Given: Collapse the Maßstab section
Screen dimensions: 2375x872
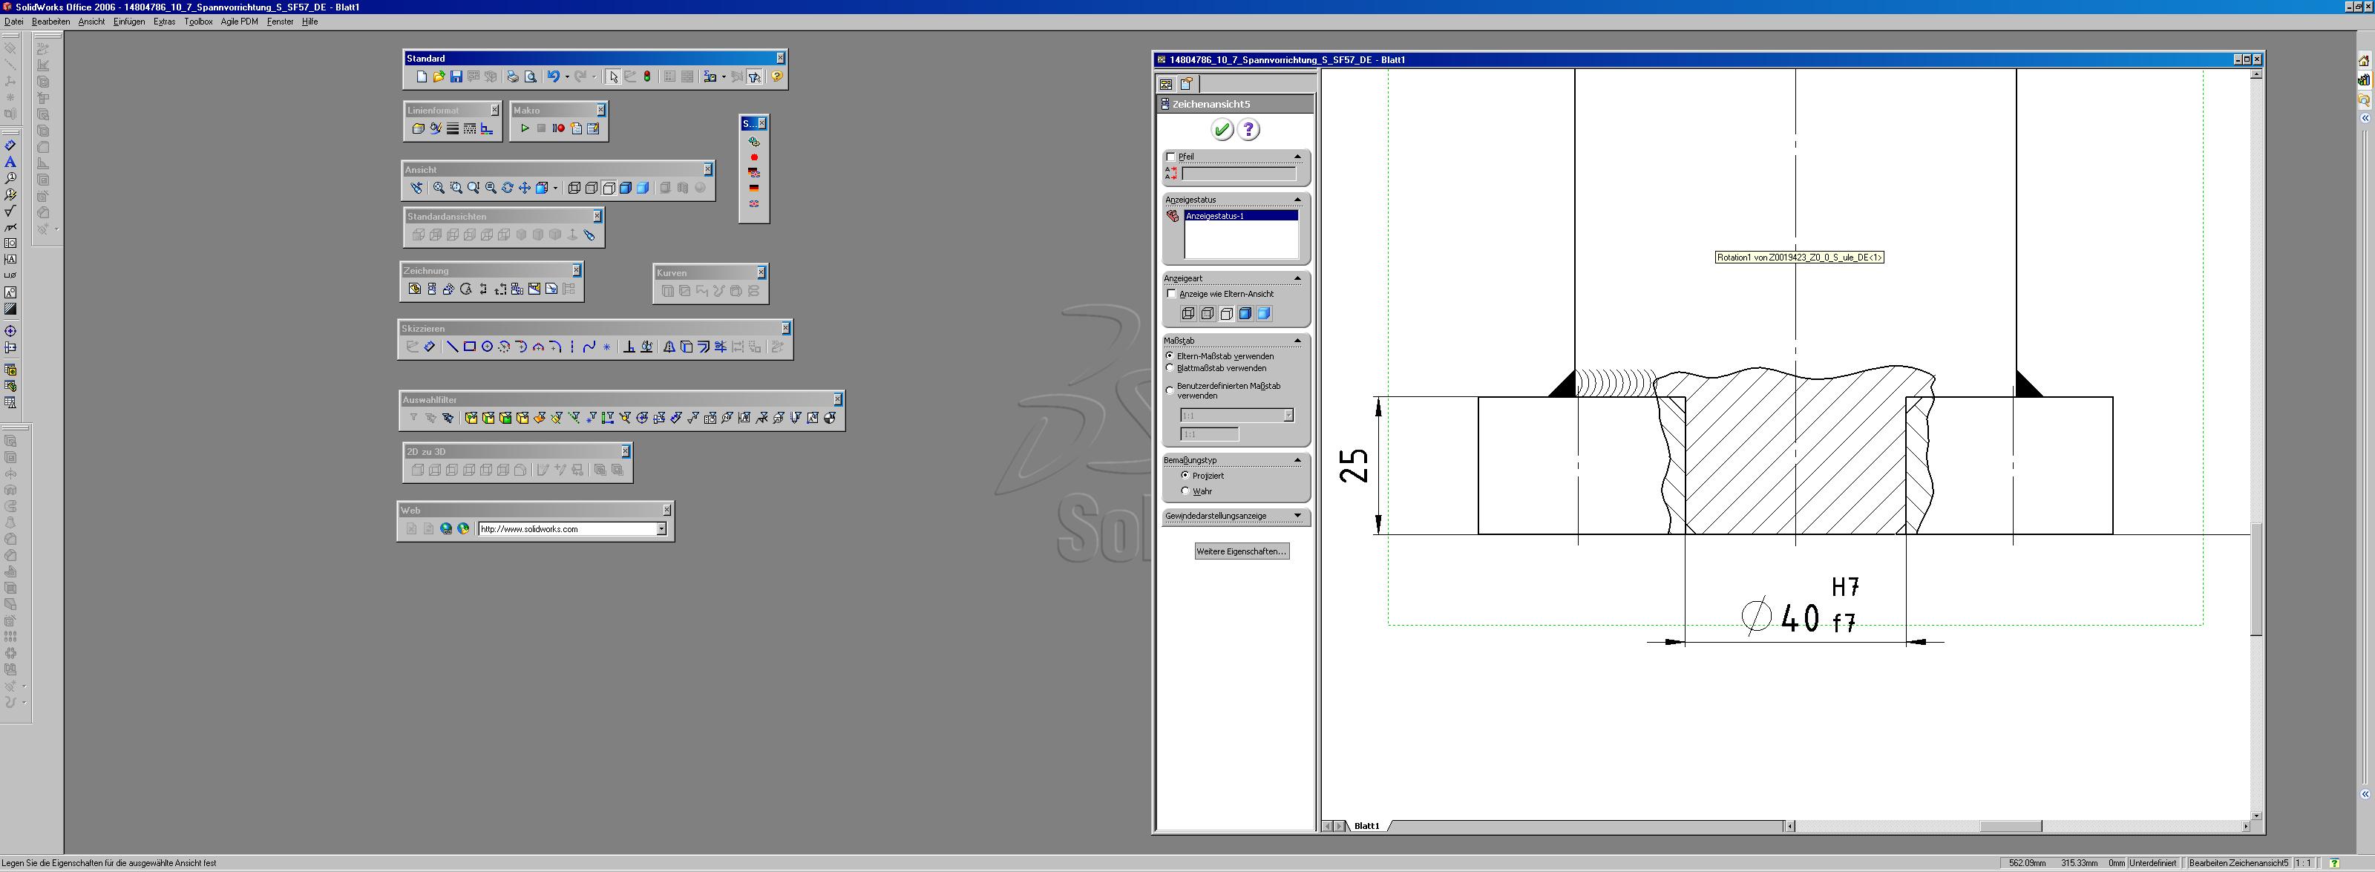Looking at the screenshot, I should tap(1297, 341).
